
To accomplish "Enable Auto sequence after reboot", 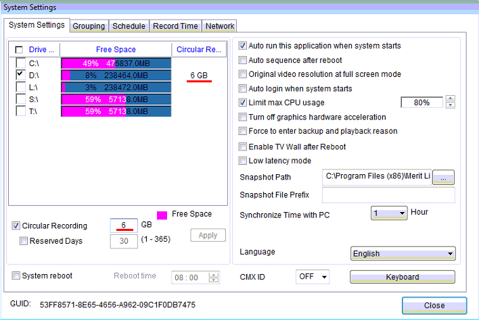I will (244, 60).
